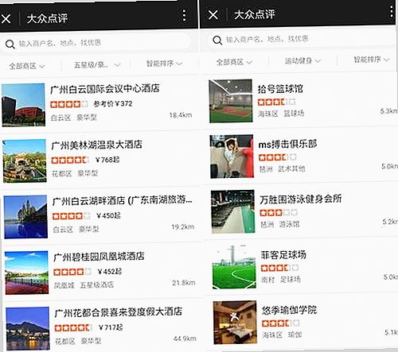Image resolution: width=398 pixels, height=352 pixels.
Task: Tap the ¥452起 price text
Action: (x=110, y=272)
